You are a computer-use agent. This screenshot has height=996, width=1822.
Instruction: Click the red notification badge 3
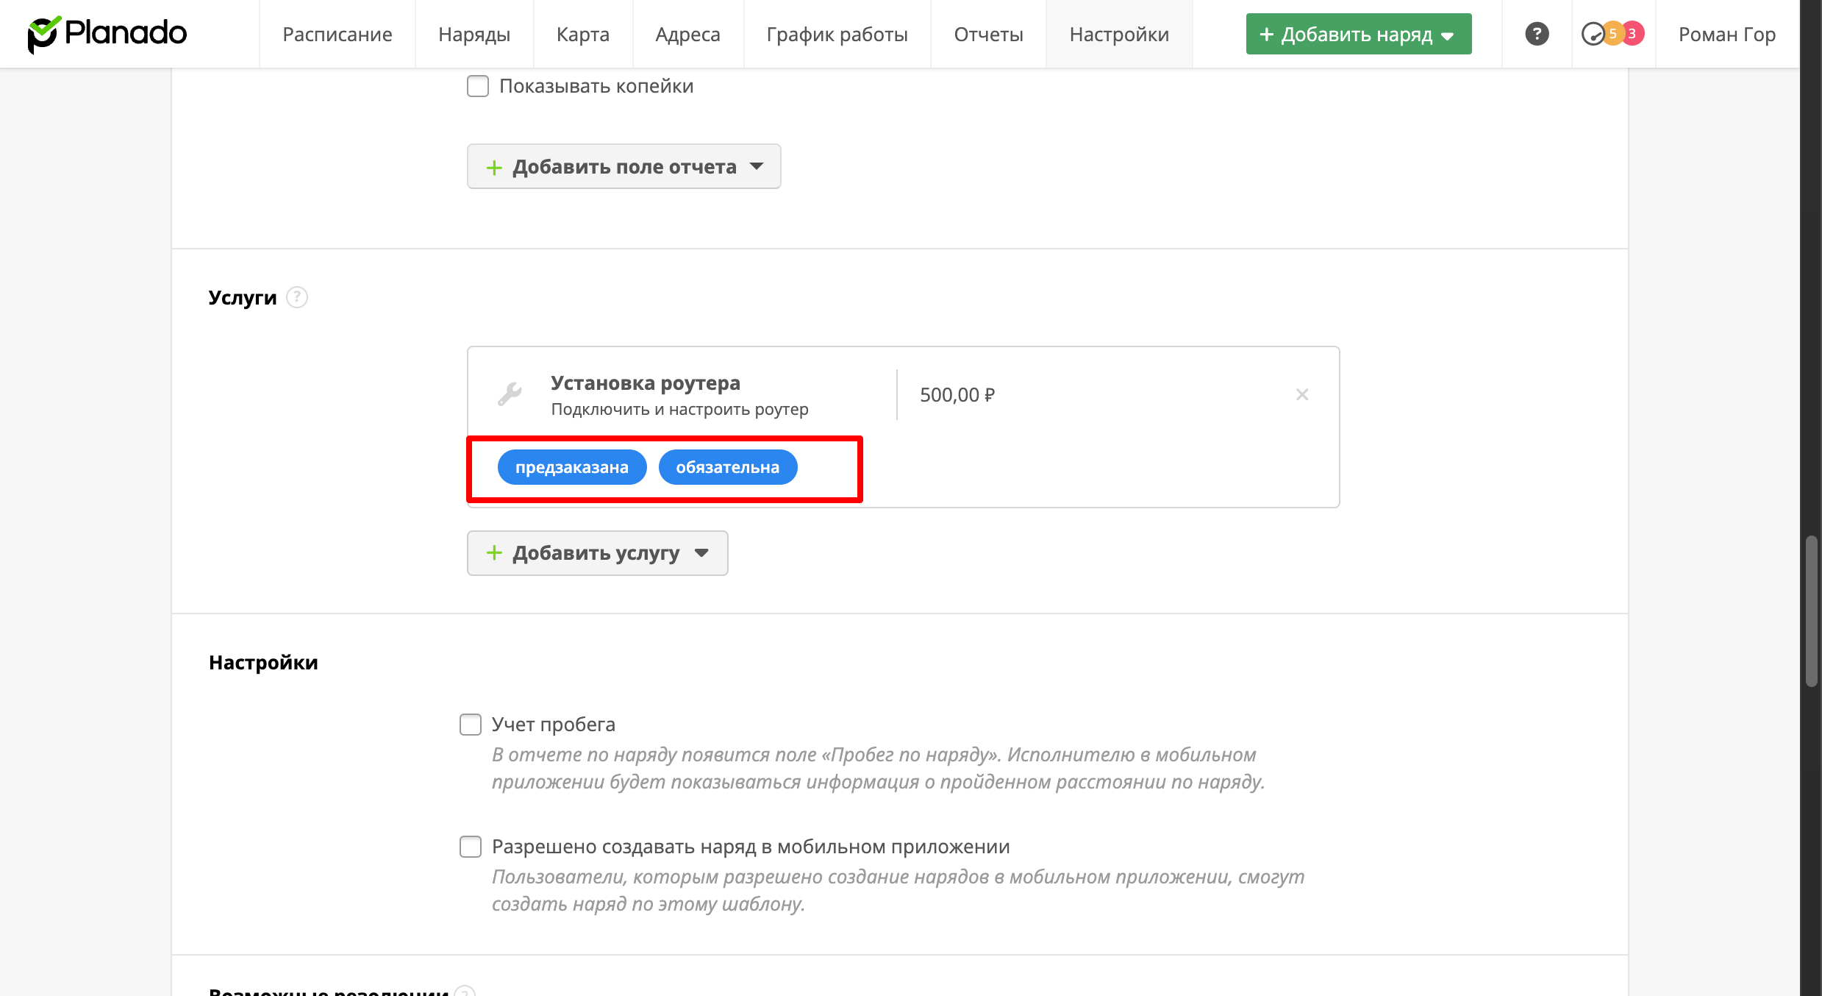tap(1632, 34)
